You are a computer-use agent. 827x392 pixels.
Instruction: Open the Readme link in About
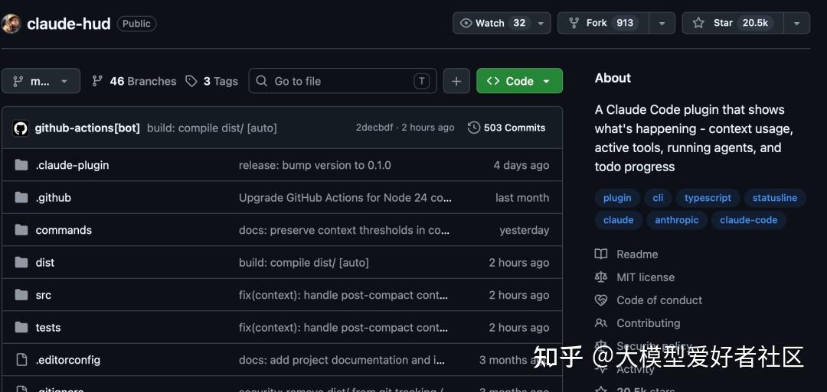point(637,254)
